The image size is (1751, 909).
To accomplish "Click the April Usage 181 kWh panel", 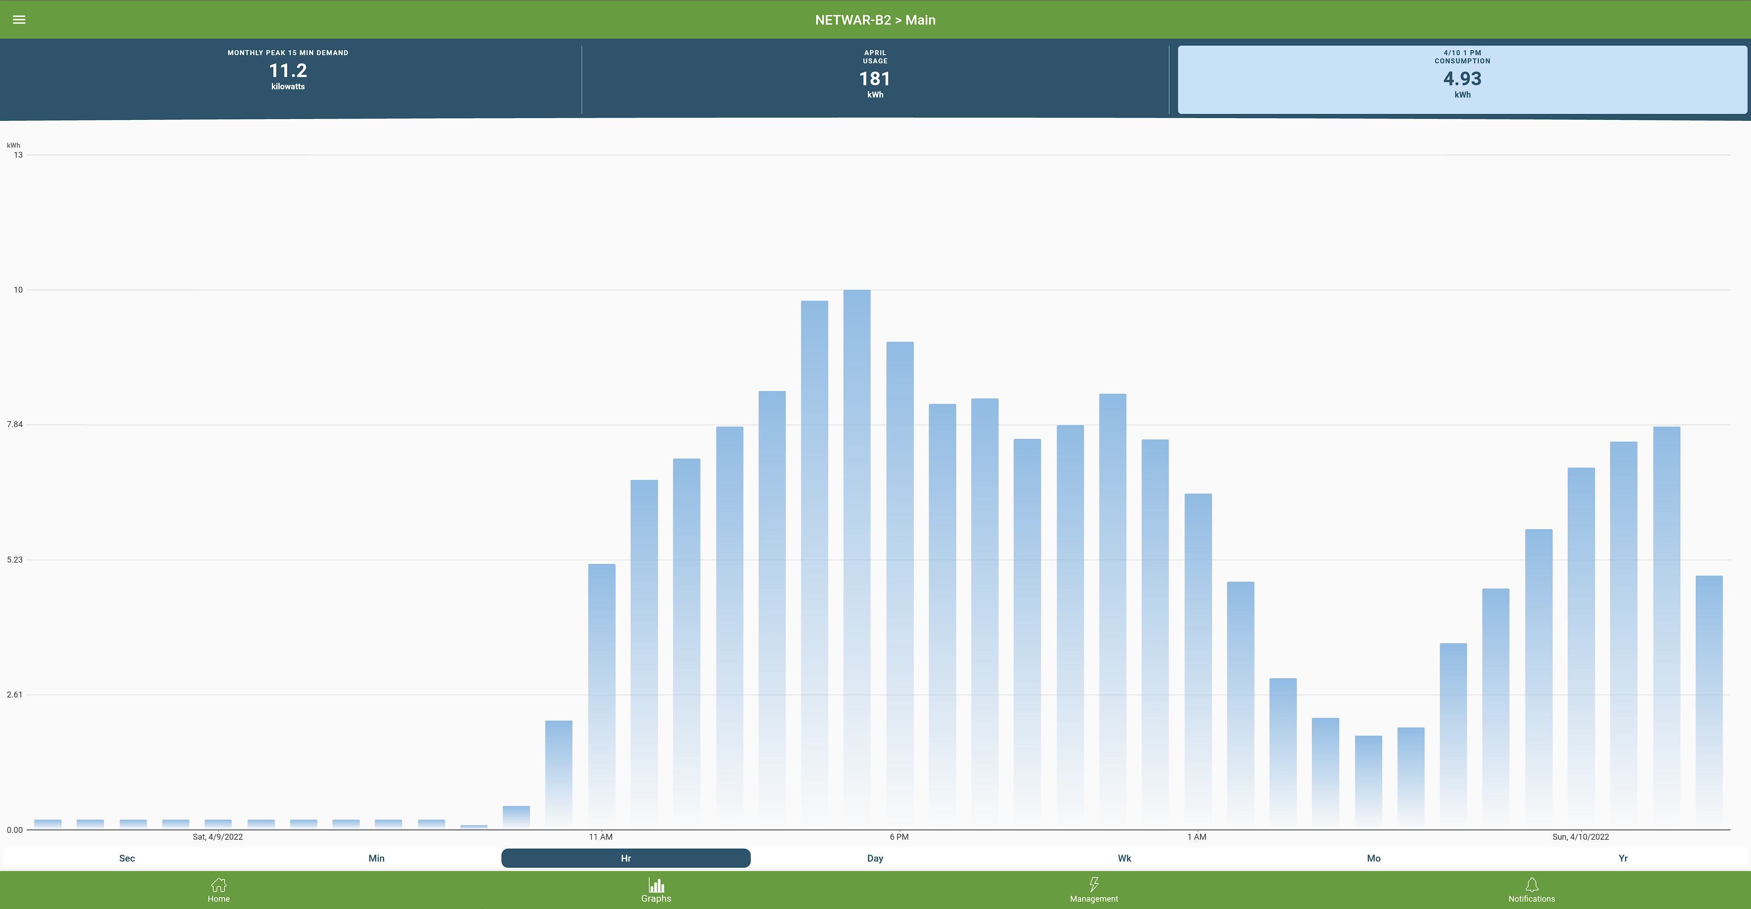I will point(875,79).
